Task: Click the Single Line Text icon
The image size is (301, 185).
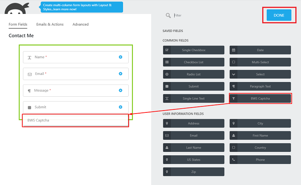Action: 167,99
